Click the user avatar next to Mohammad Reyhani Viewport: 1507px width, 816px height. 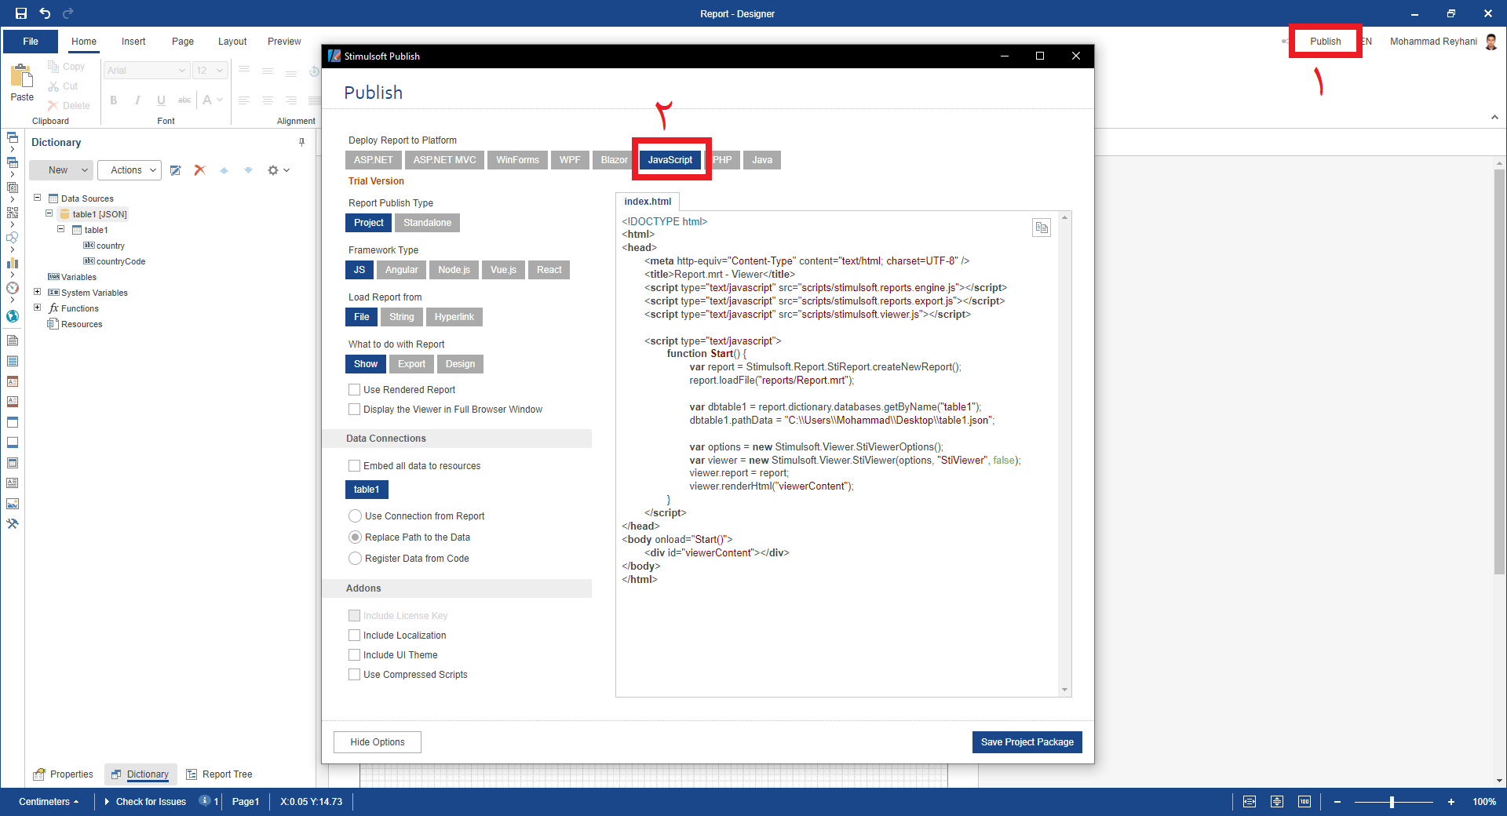click(1491, 42)
